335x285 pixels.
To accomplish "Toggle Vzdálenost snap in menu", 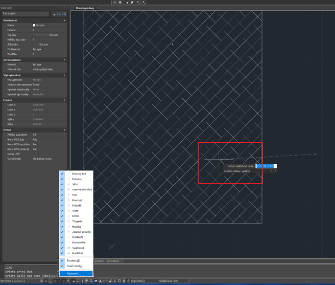I will pos(76,248).
